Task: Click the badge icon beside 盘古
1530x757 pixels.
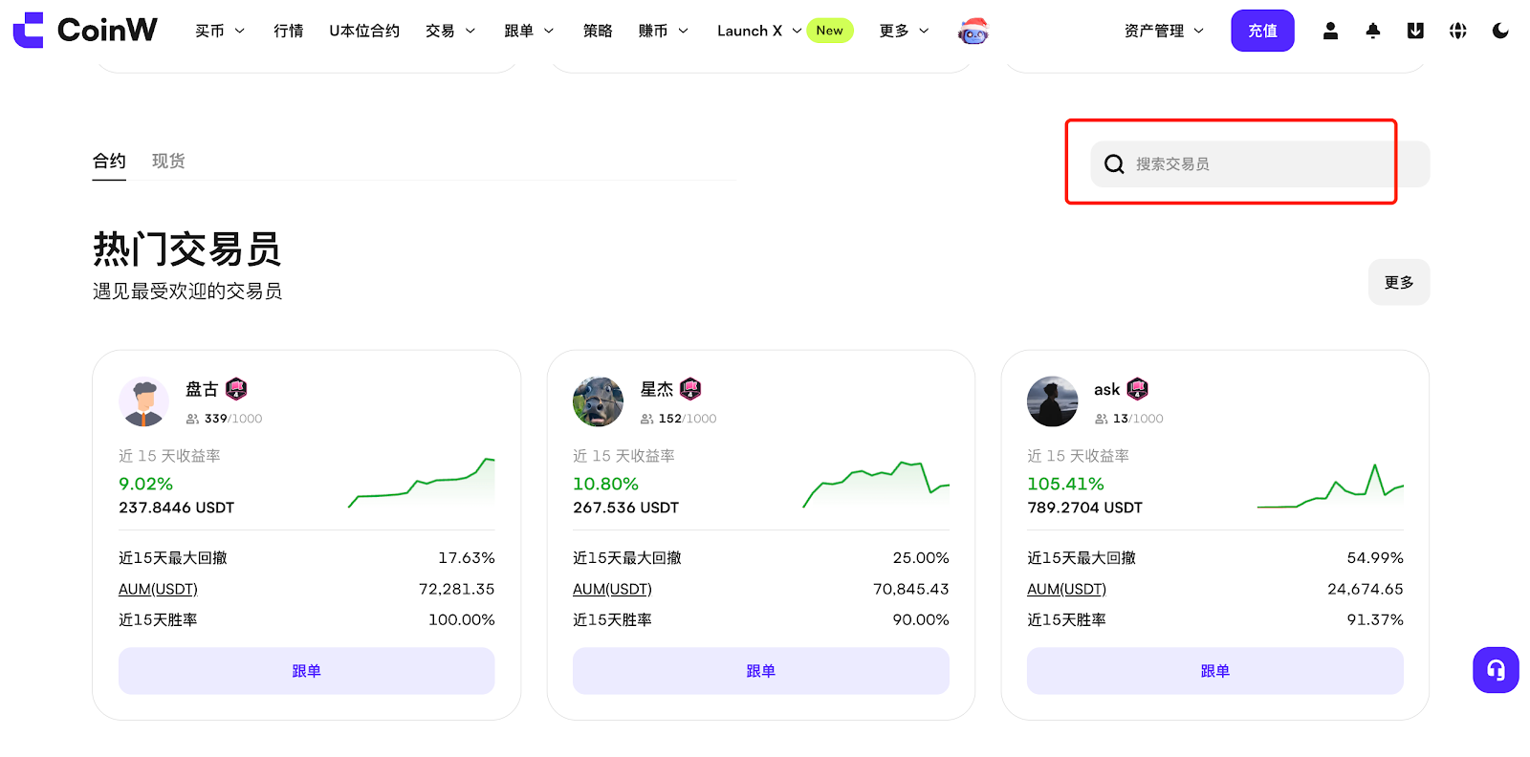Action: coord(236,389)
